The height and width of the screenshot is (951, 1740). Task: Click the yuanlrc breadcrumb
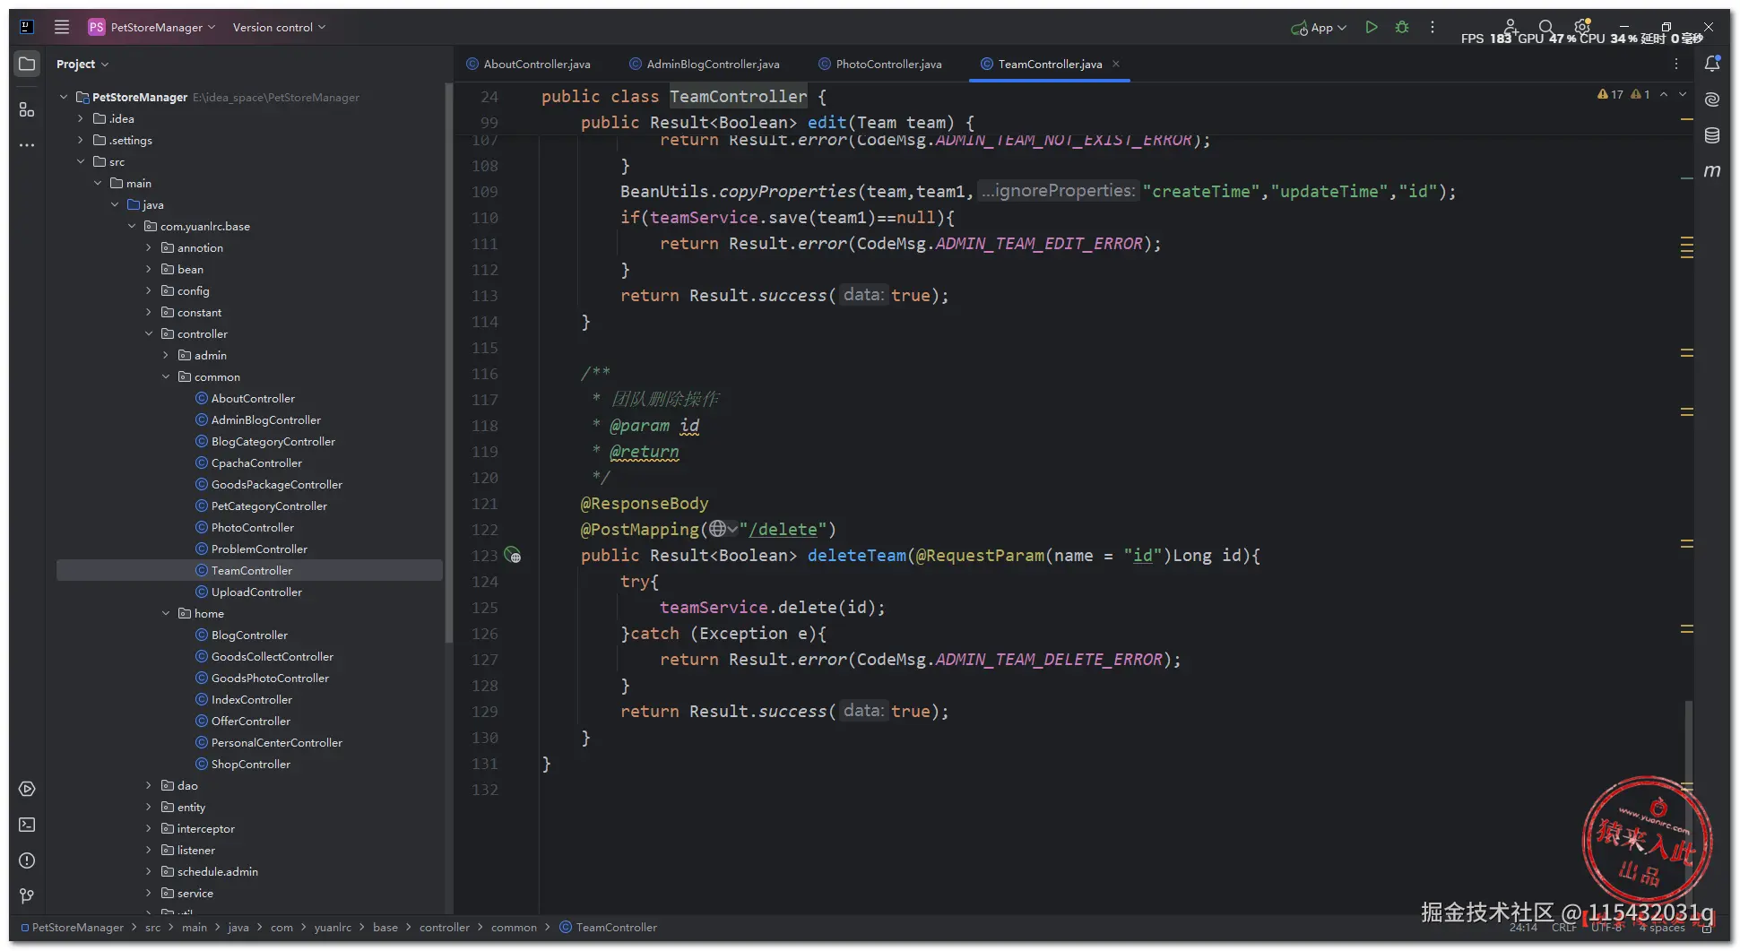click(x=333, y=927)
